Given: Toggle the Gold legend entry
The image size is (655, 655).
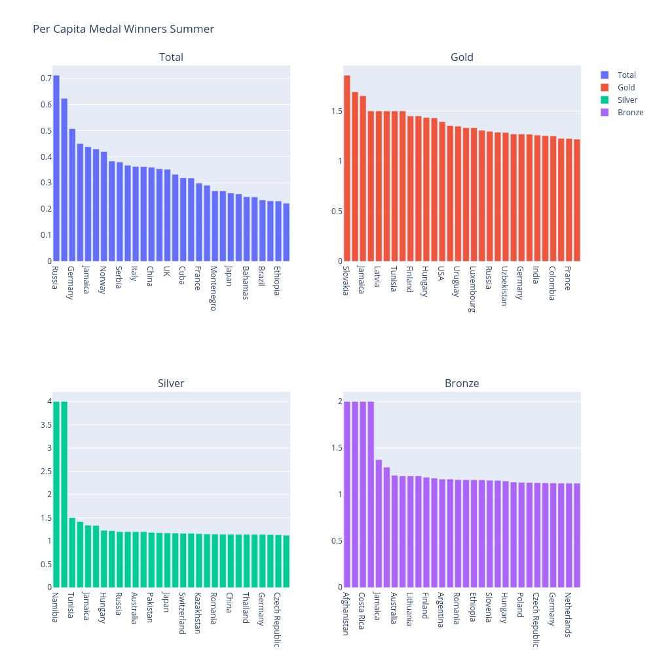Looking at the screenshot, I should pos(626,87).
